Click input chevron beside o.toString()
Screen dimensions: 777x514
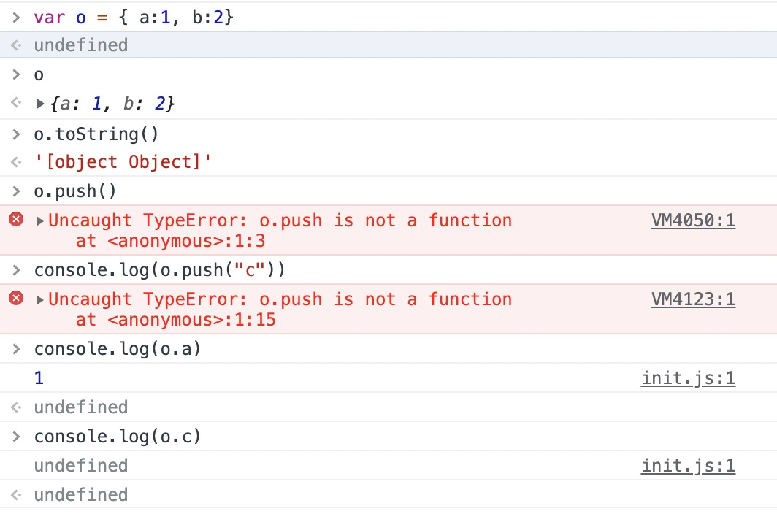[x=16, y=134]
